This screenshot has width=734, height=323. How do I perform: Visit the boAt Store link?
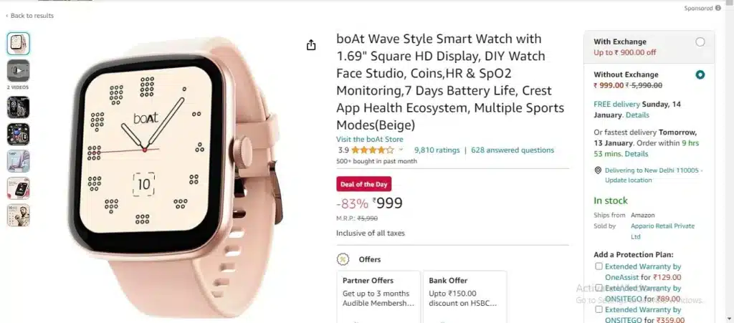[369, 139]
